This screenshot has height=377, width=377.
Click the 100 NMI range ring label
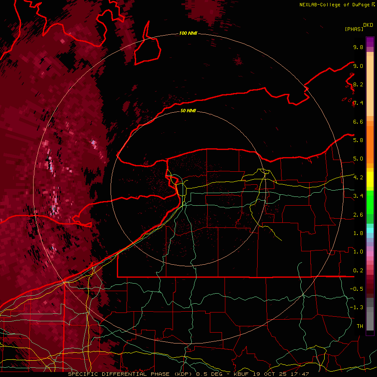188,33
